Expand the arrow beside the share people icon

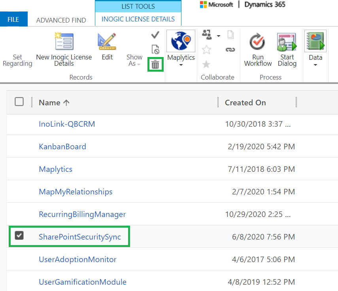219,36
